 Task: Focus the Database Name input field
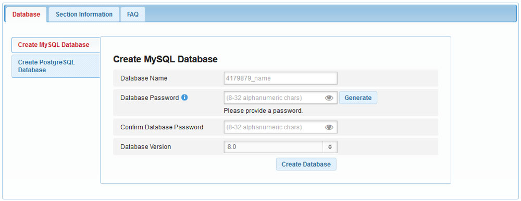[x=280, y=78]
